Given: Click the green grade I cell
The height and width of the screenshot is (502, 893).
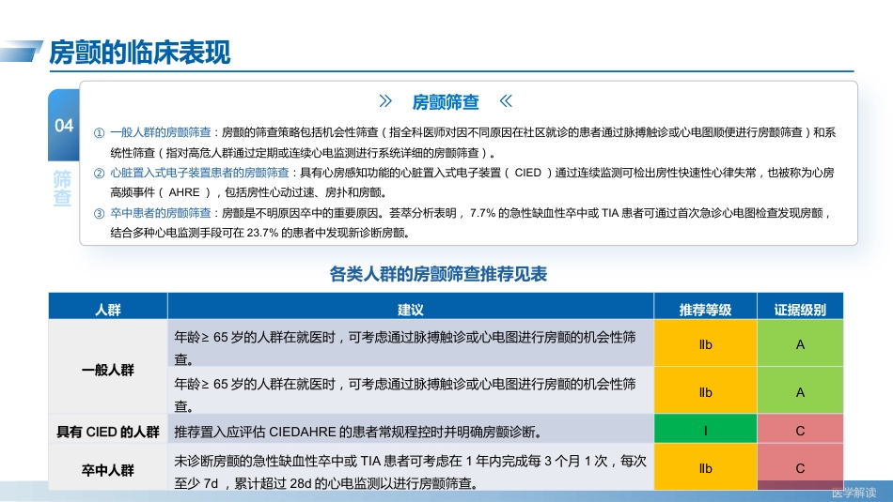Looking at the screenshot, I should click(x=706, y=431).
